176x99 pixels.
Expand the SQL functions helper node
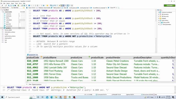(x=159, y=14)
